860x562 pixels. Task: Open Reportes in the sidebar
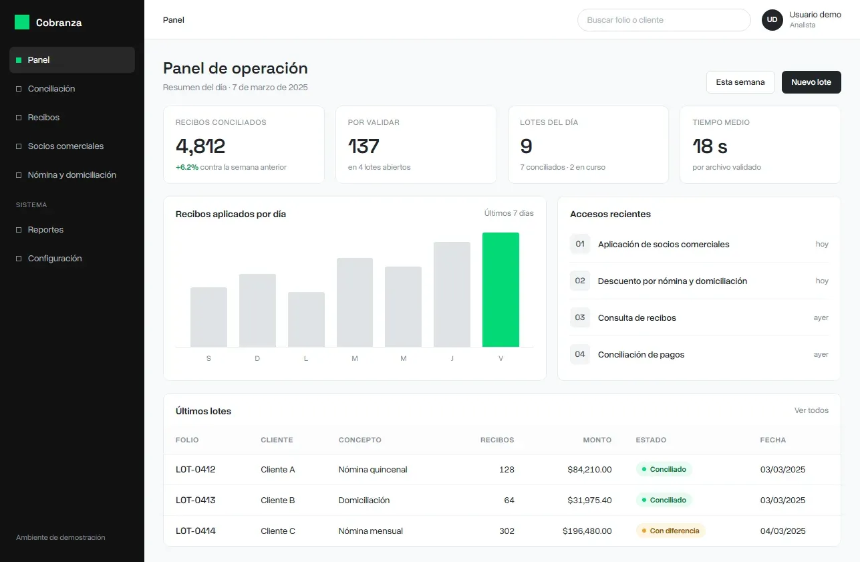coord(72,229)
